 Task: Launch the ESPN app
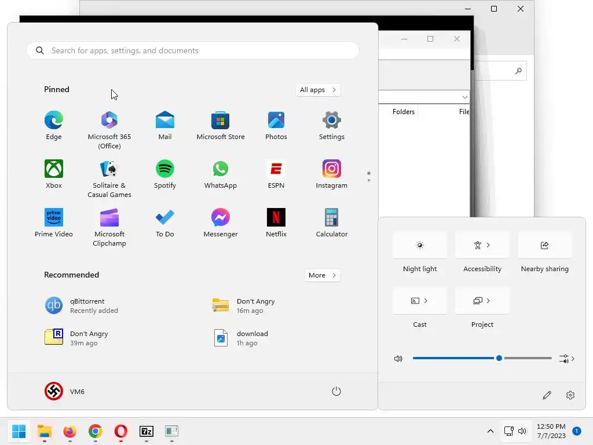276,174
